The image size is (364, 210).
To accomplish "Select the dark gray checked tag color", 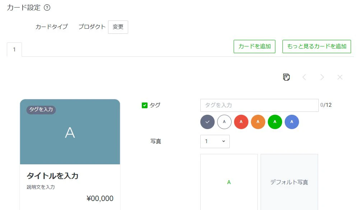I will point(207,122).
